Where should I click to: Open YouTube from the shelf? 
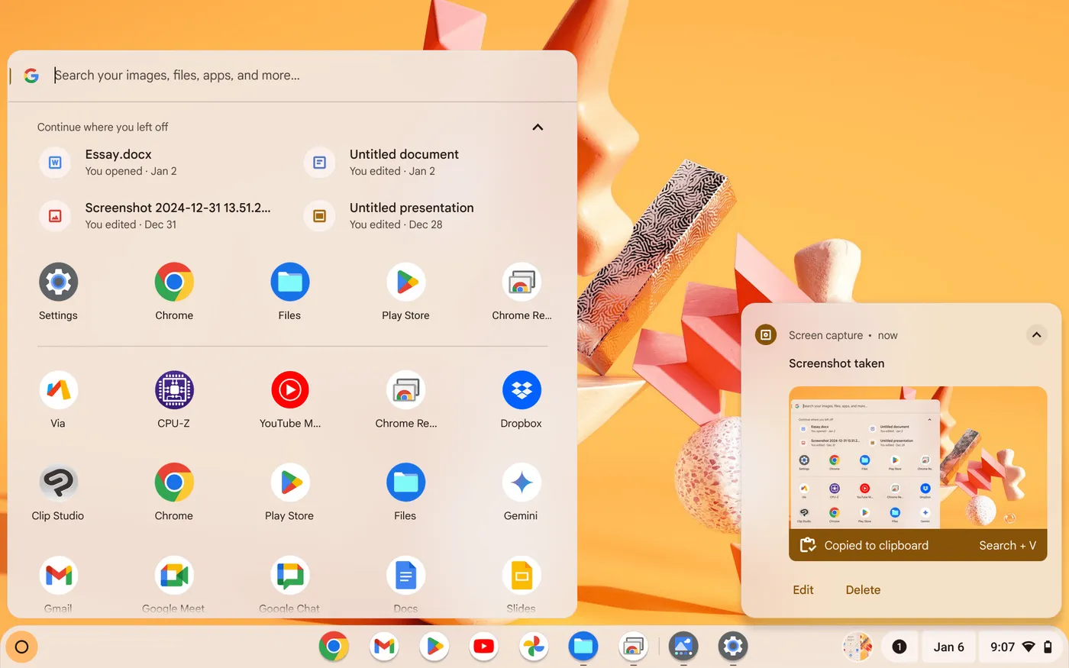tap(483, 647)
